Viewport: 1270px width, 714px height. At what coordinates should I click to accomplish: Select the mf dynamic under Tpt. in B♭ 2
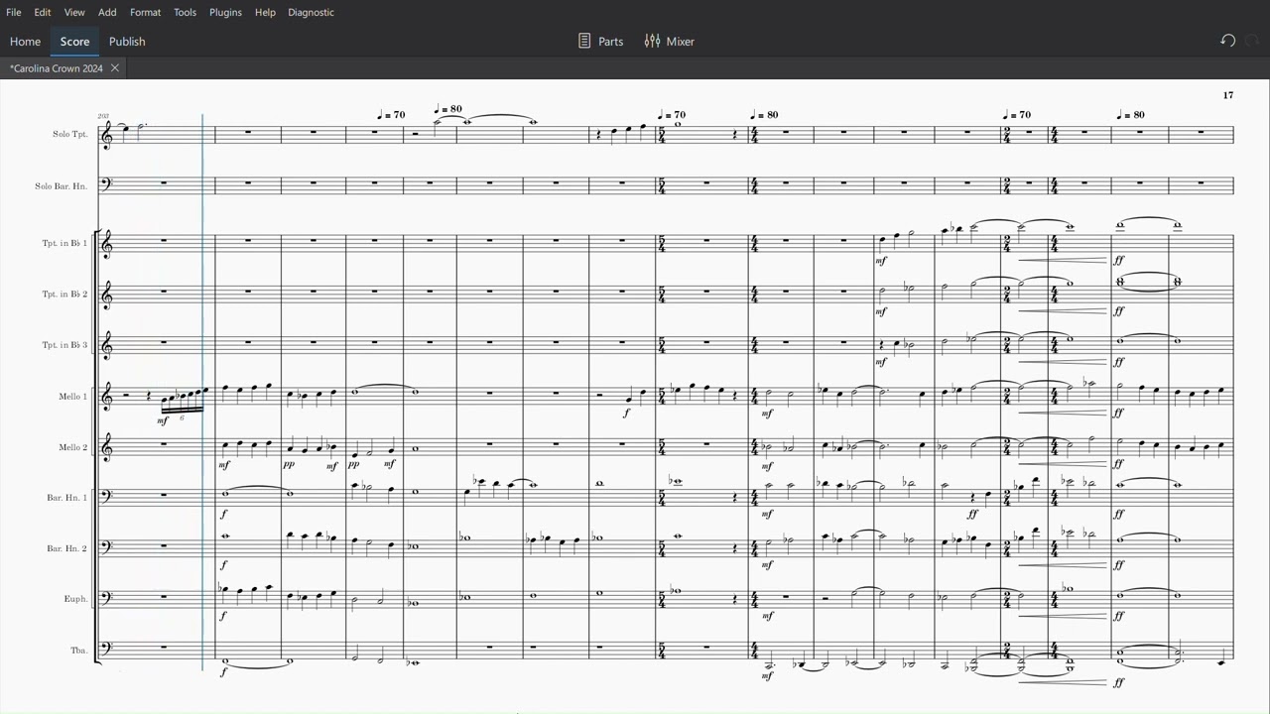[x=881, y=311]
